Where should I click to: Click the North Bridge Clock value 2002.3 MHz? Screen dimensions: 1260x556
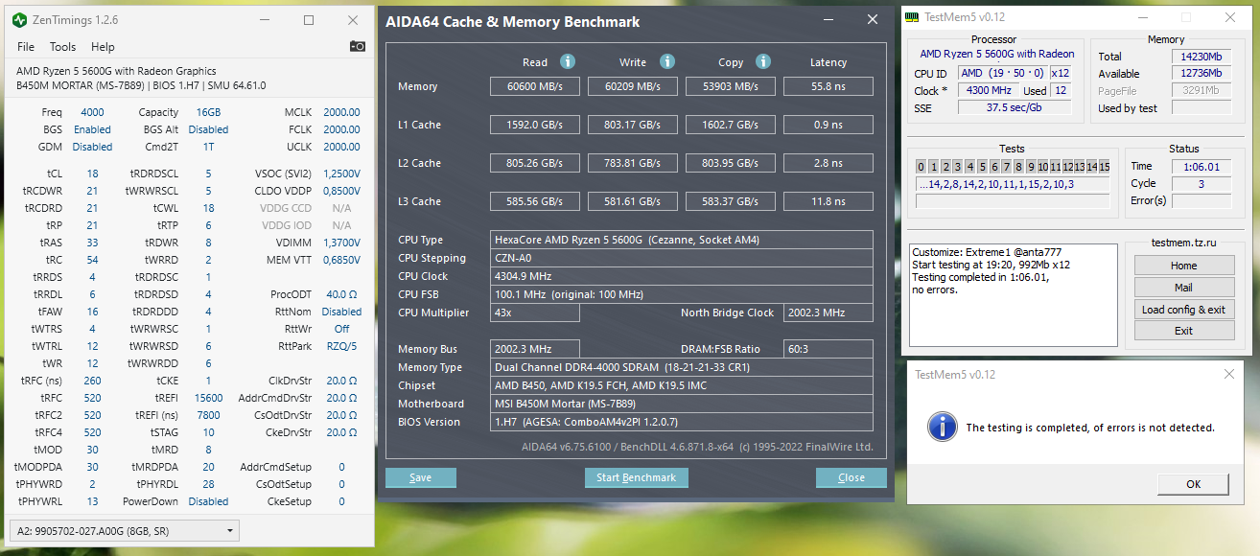click(828, 313)
